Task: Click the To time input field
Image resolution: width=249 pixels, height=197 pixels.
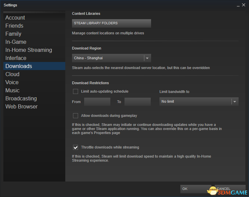Action: (138, 102)
